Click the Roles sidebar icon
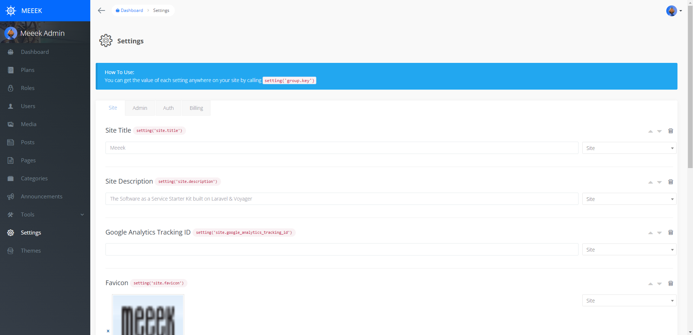Image resolution: width=693 pixels, height=335 pixels. click(x=10, y=88)
